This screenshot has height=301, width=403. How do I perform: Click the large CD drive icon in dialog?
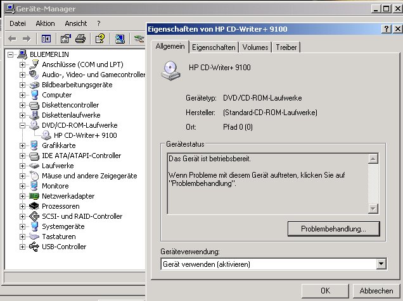[170, 71]
